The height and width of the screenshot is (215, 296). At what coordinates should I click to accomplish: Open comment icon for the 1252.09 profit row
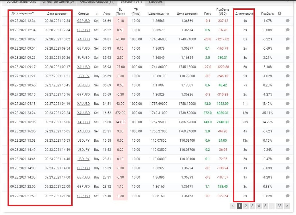click(x=288, y=103)
